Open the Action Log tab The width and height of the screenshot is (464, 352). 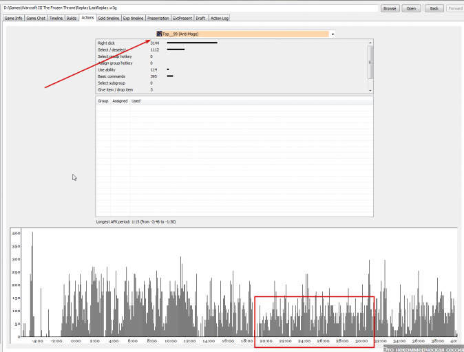click(220, 18)
